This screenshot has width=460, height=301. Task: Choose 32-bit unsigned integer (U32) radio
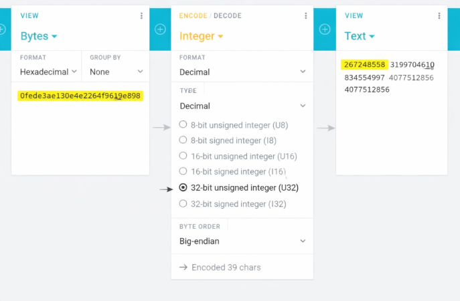click(183, 188)
